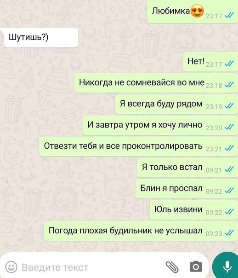The image size is (238, 278).
Task: Select the message Я только встал
Action: [x=187, y=168]
